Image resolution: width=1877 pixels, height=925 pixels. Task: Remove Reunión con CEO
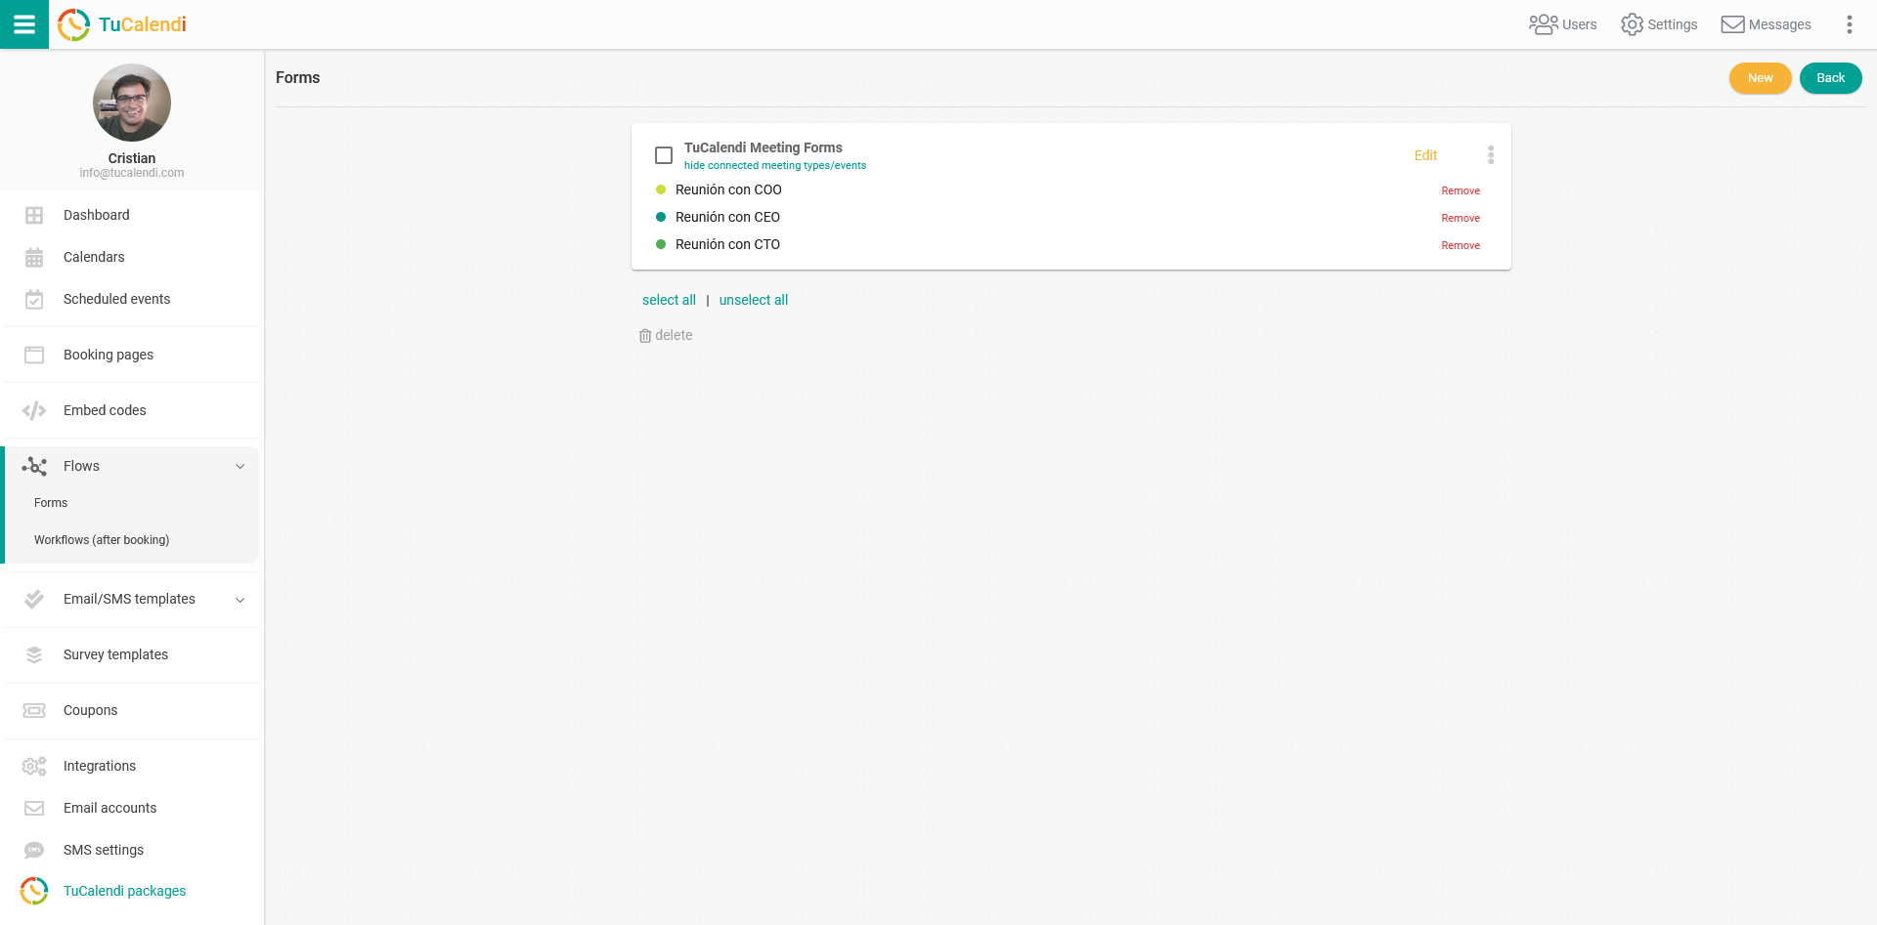(x=1461, y=218)
